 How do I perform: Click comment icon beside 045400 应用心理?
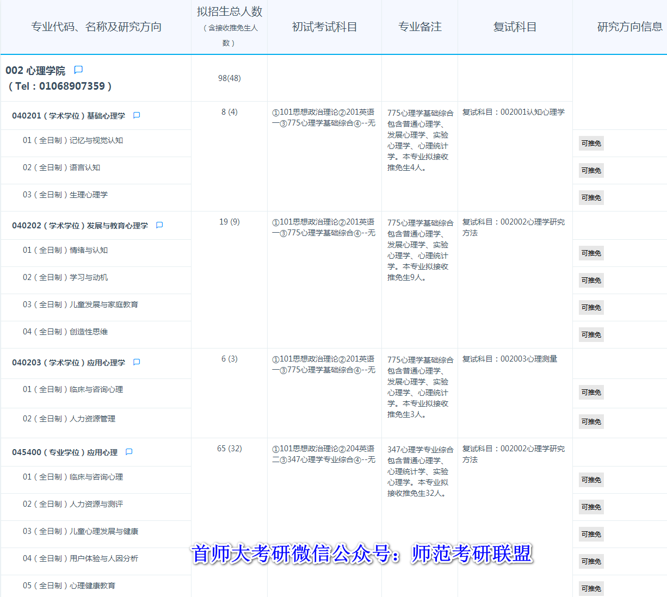[x=129, y=452]
